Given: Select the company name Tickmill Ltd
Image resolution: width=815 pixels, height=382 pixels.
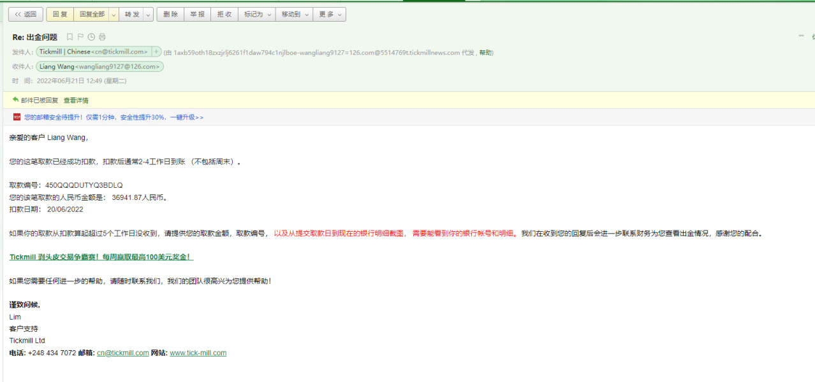Looking at the screenshot, I should (27, 341).
